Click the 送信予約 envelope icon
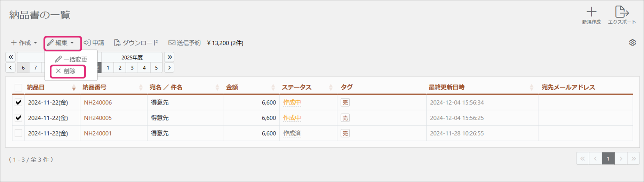Screen dimensions: 644x182 (172, 43)
